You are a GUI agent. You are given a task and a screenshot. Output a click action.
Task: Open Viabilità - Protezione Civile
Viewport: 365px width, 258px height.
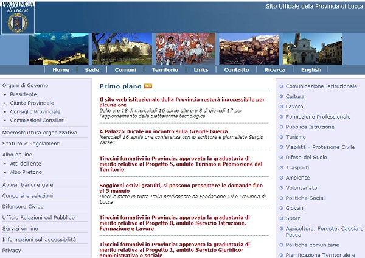click(x=320, y=147)
